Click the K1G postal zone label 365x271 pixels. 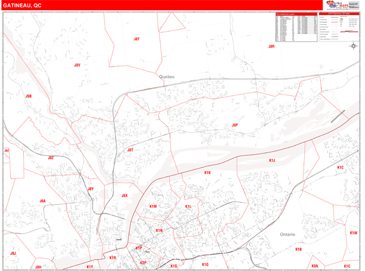tap(205, 264)
